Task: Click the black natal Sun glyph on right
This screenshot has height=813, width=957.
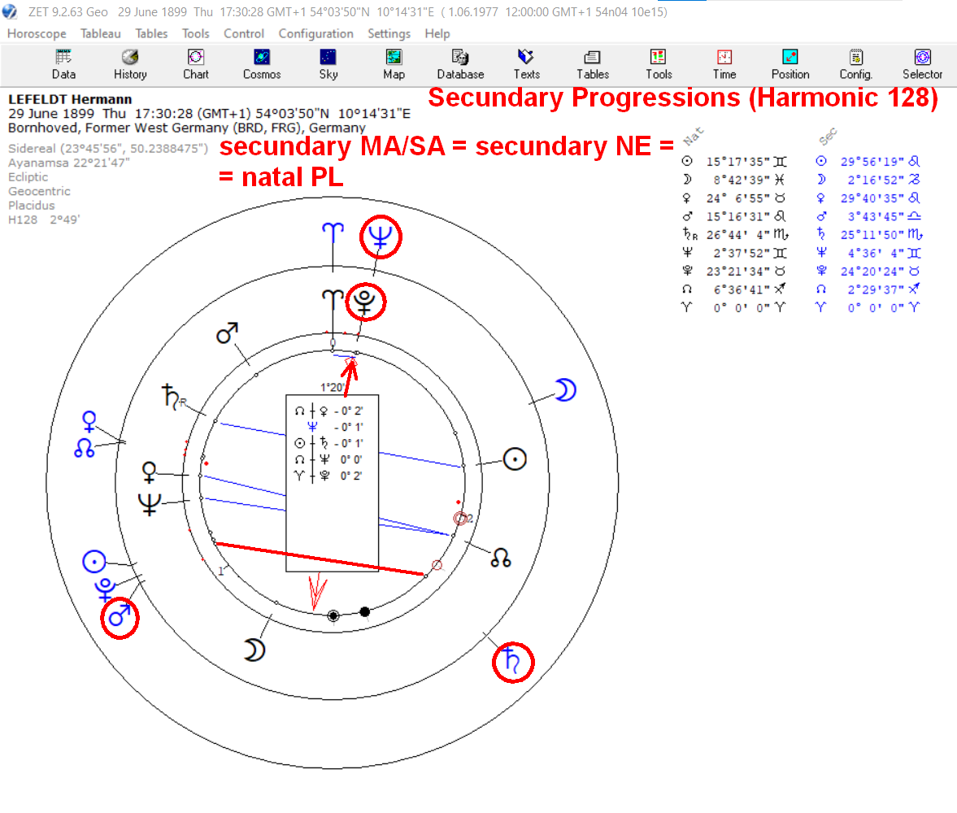Action: (515, 459)
